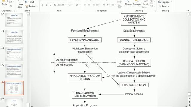
Task: Click the LOGICAL DESIGN box
Action: click(134, 63)
